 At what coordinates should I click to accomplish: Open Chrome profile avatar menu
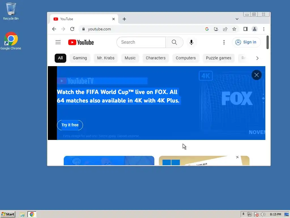(x=255, y=29)
